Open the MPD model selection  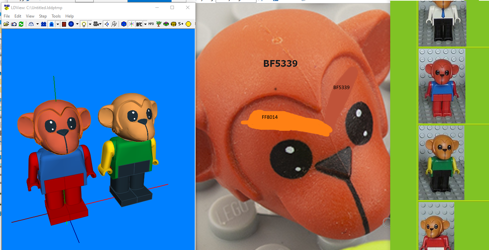151,24
